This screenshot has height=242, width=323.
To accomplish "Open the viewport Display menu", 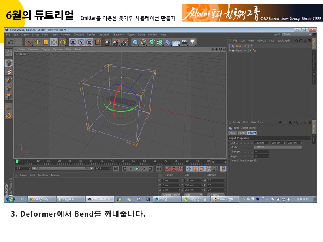I will pyautogui.click(x=46, y=49).
